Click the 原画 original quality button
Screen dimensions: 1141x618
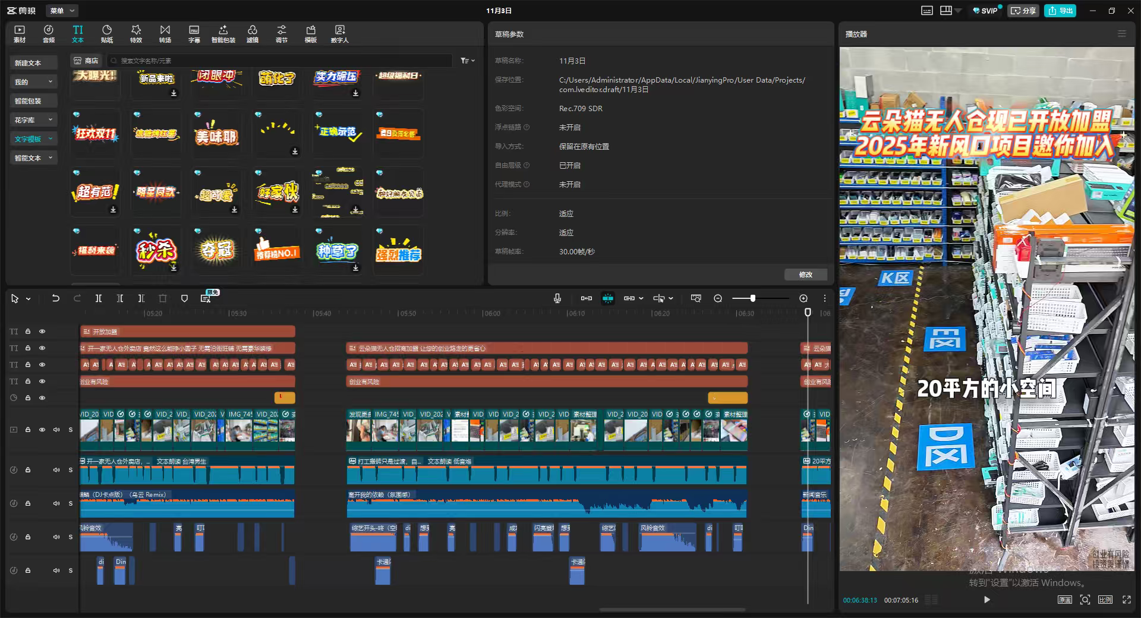pos(1065,600)
